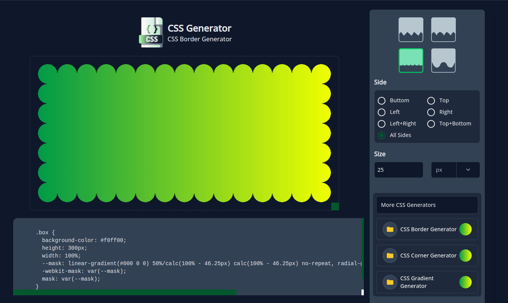
Task: Select the Bottom side radio button
Action: [382, 101]
